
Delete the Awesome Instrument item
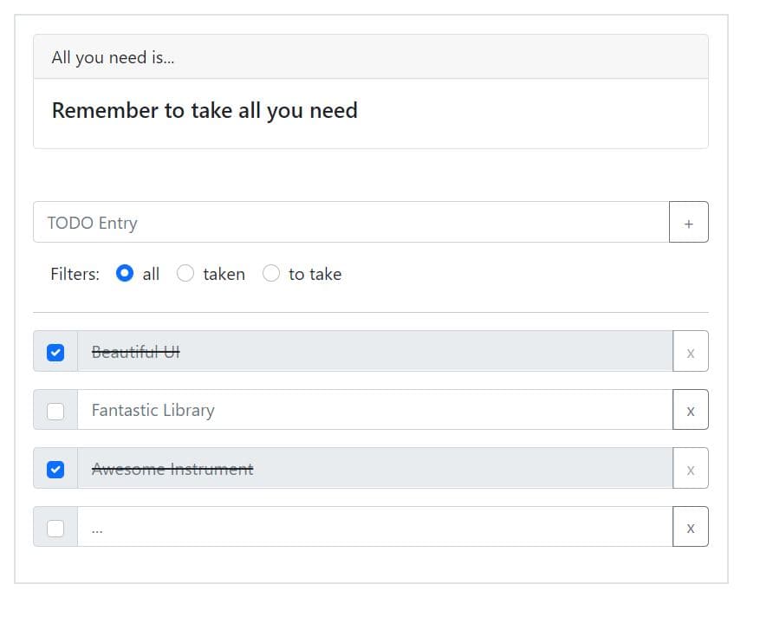click(690, 469)
